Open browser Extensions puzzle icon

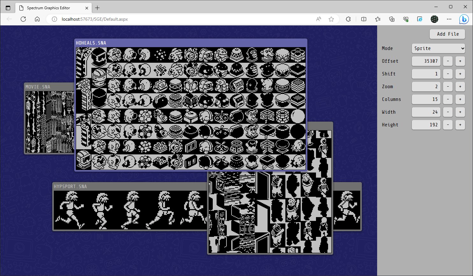point(348,19)
